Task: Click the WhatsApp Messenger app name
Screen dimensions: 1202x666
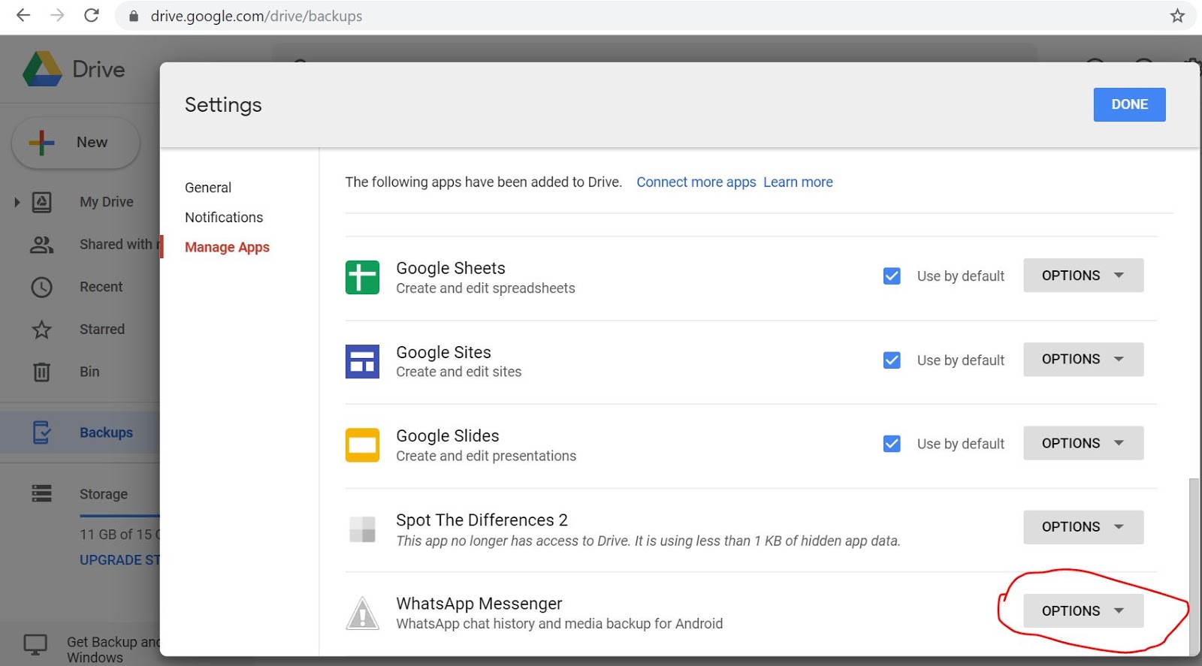Action: (x=479, y=604)
